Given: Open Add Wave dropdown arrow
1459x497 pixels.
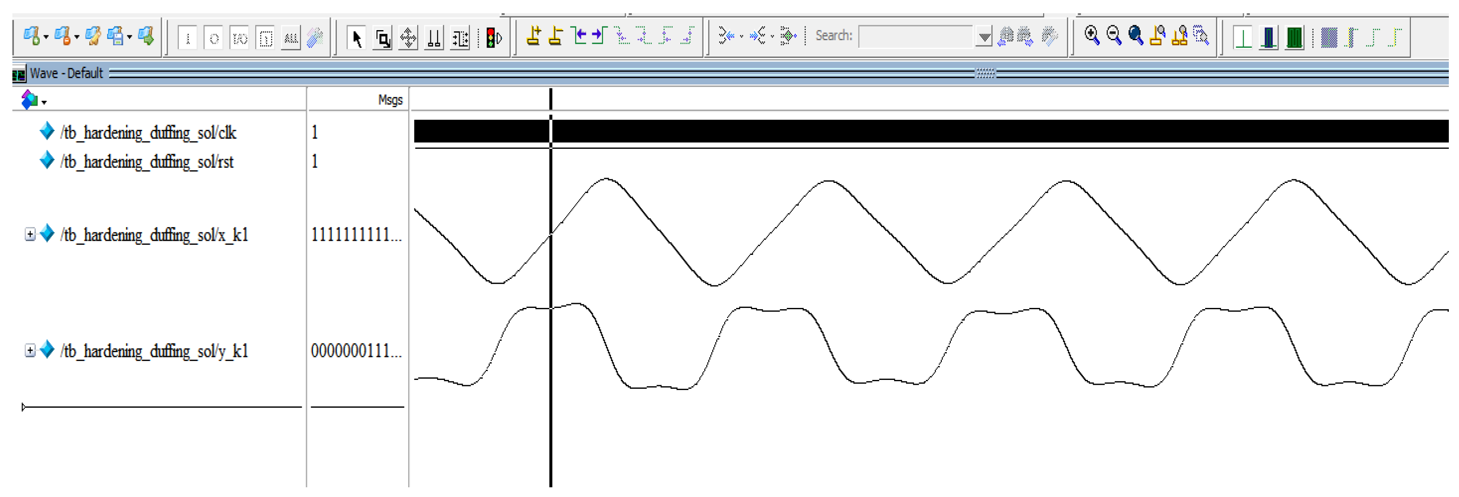Looking at the screenshot, I should [x=46, y=38].
